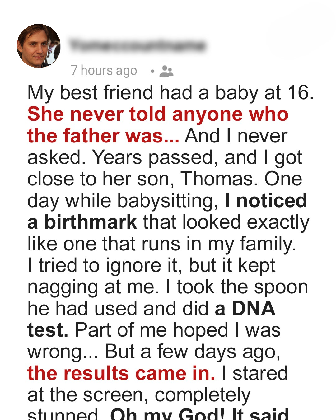Viewport: 336px width, 420px height.
Task: Click the red "the results came in." text
Action: click(x=121, y=373)
